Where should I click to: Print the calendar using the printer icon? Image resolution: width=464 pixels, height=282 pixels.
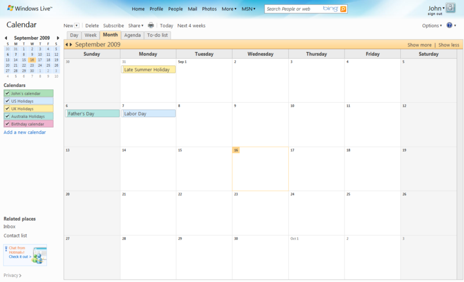coord(151,26)
